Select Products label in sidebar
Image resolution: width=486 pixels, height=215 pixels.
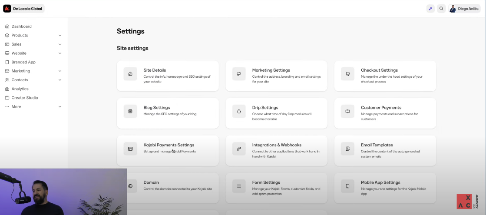tap(20, 35)
